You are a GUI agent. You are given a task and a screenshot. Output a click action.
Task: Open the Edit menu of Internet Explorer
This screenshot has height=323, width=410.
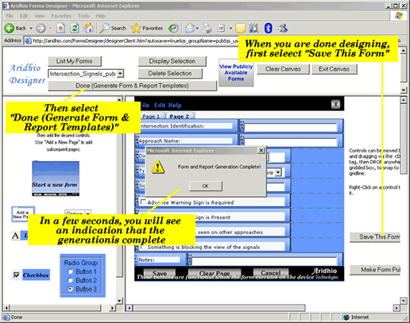tap(24, 16)
